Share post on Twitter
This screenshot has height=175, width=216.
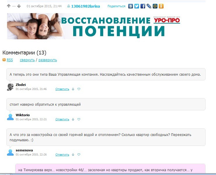[137, 6]
